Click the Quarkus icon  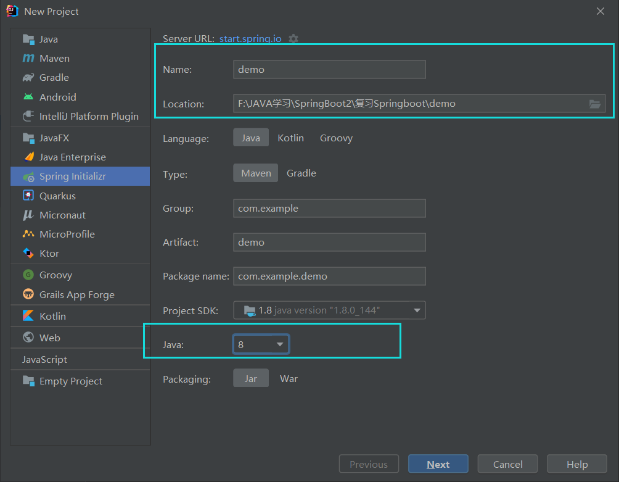28,196
